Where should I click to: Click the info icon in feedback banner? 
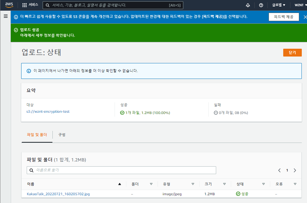pyautogui.click(x=16, y=17)
